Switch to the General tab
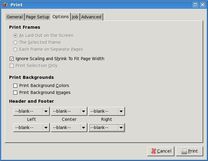The image size is (208, 161). point(15,17)
